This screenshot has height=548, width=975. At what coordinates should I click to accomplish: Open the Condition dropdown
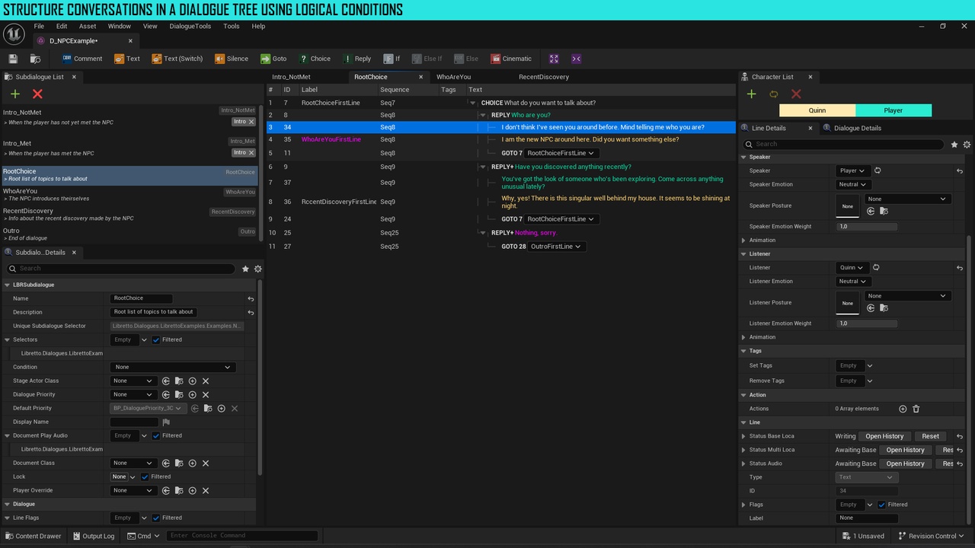point(172,367)
